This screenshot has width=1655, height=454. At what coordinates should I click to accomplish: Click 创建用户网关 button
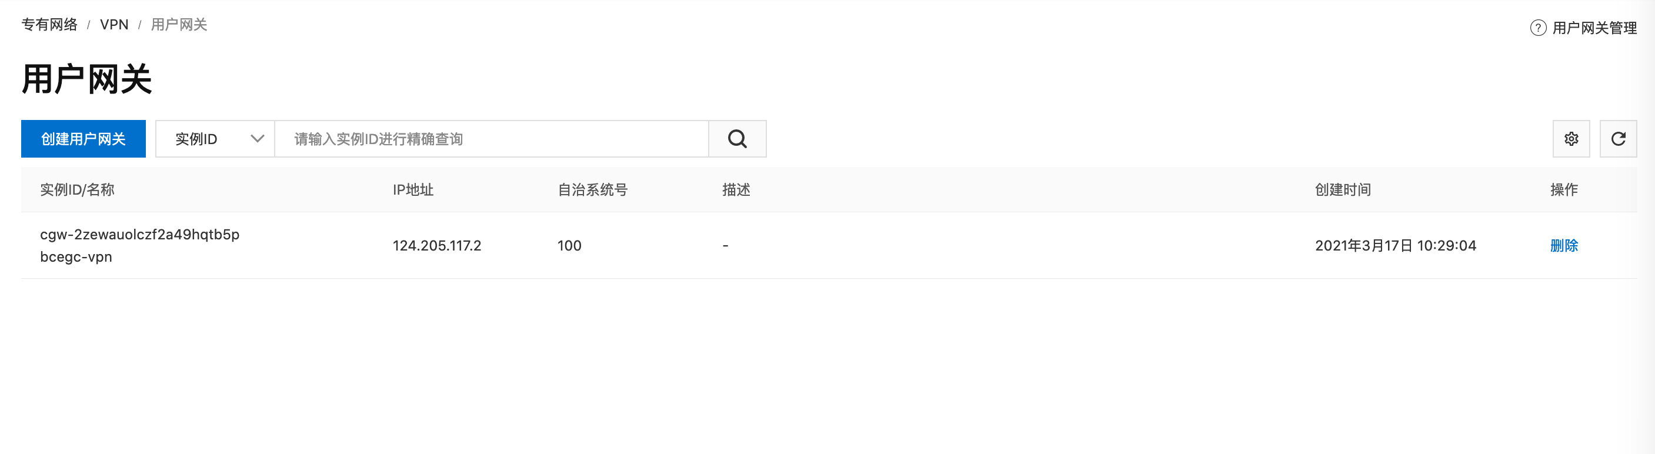pos(84,139)
